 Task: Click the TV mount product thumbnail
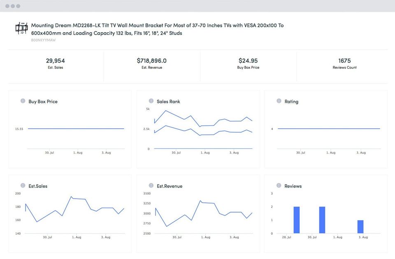tap(21, 28)
